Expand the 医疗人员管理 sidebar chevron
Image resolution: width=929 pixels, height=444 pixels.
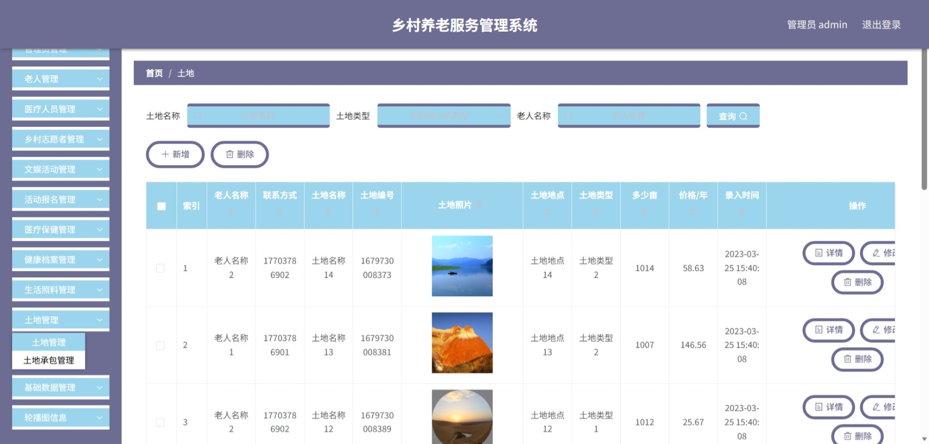coord(100,109)
